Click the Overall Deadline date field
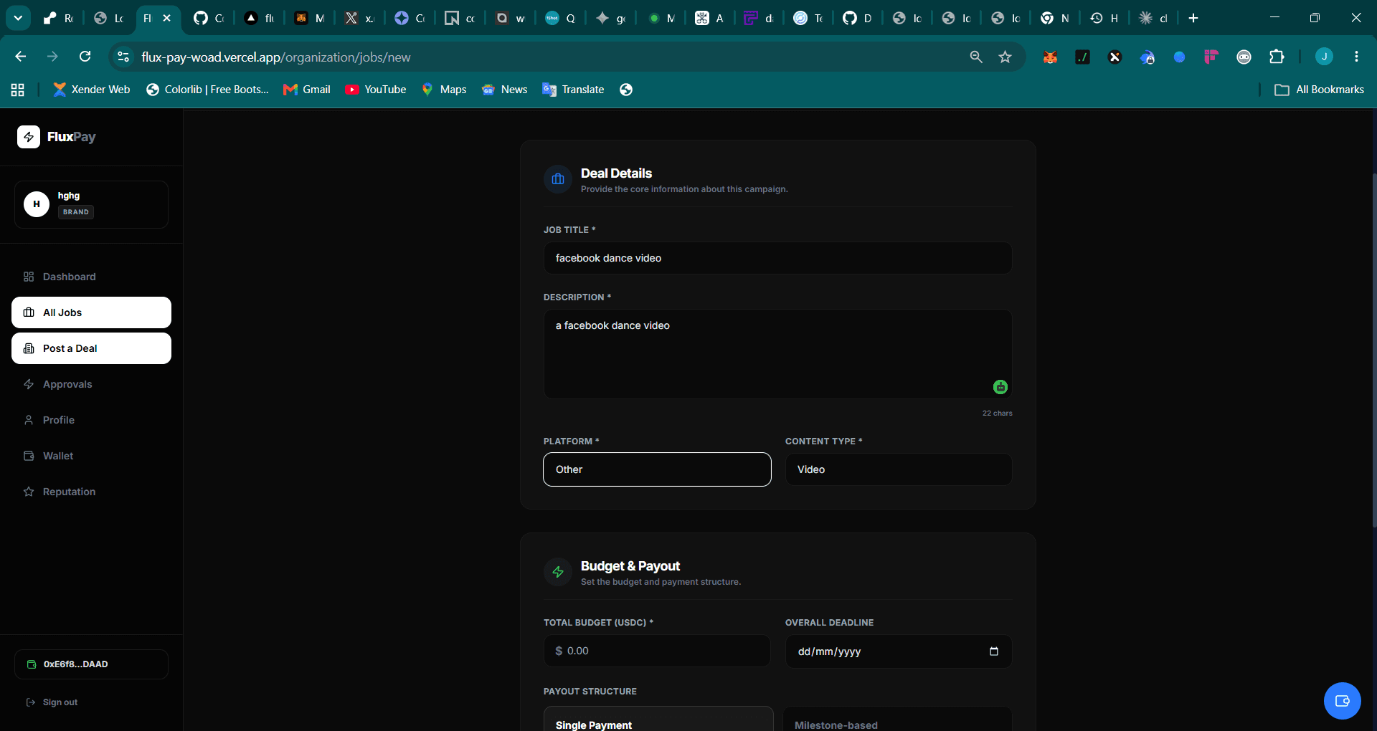 pyautogui.click(x=899, y=651)
